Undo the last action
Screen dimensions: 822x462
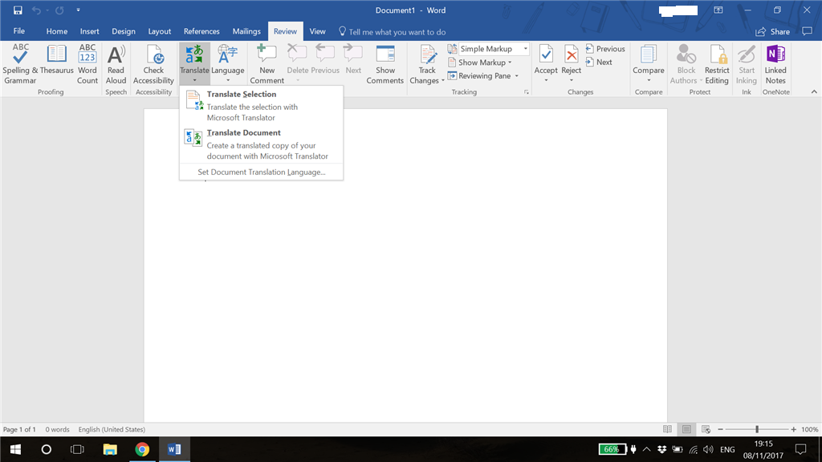point(35,10)
